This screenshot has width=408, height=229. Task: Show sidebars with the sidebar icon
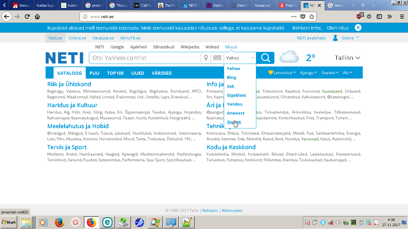coord(379,17)
